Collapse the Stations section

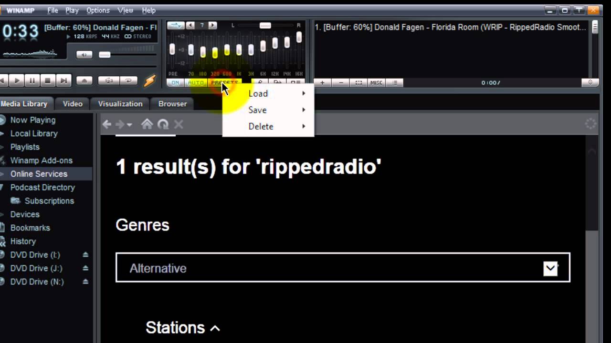tap(183, 328)
